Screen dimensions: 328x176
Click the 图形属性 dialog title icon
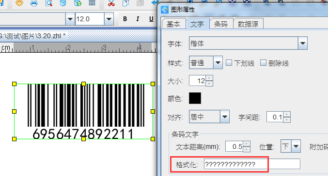click(x=165, y=10)
